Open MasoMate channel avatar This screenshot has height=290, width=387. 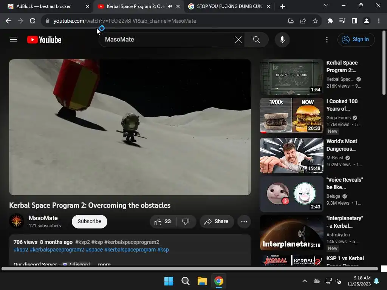pos(17,221)
